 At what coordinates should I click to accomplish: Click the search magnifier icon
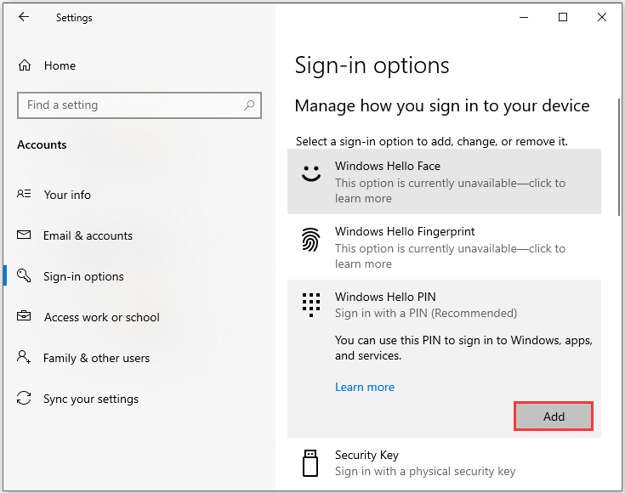(249, 105)
